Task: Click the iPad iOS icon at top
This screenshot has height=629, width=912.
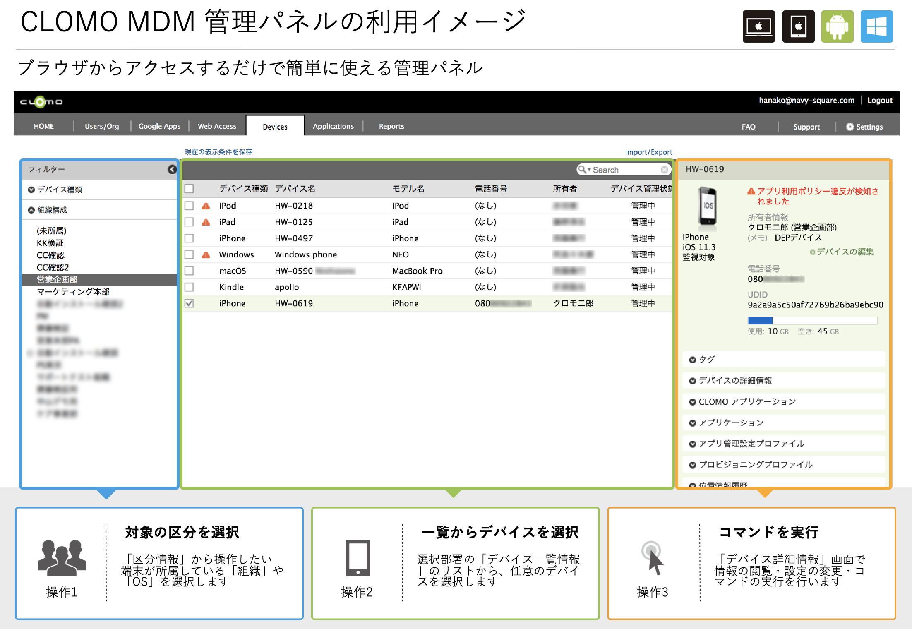Action: coord(798,26)
